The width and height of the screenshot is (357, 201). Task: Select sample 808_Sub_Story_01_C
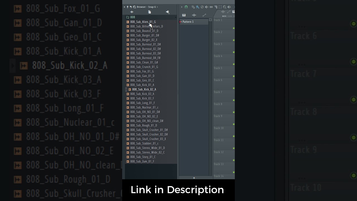[143, 157]
